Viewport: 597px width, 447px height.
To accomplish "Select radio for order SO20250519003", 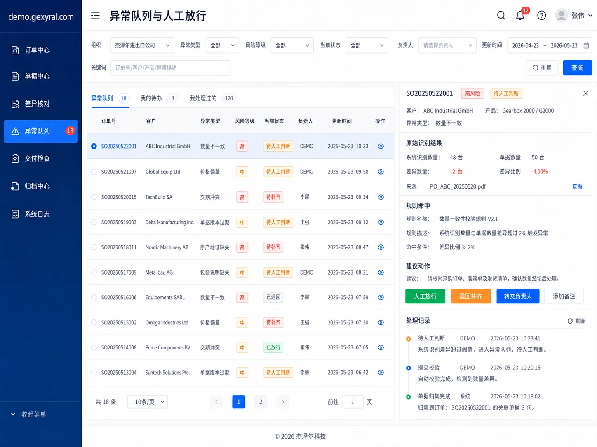I will tap(94, 222).
